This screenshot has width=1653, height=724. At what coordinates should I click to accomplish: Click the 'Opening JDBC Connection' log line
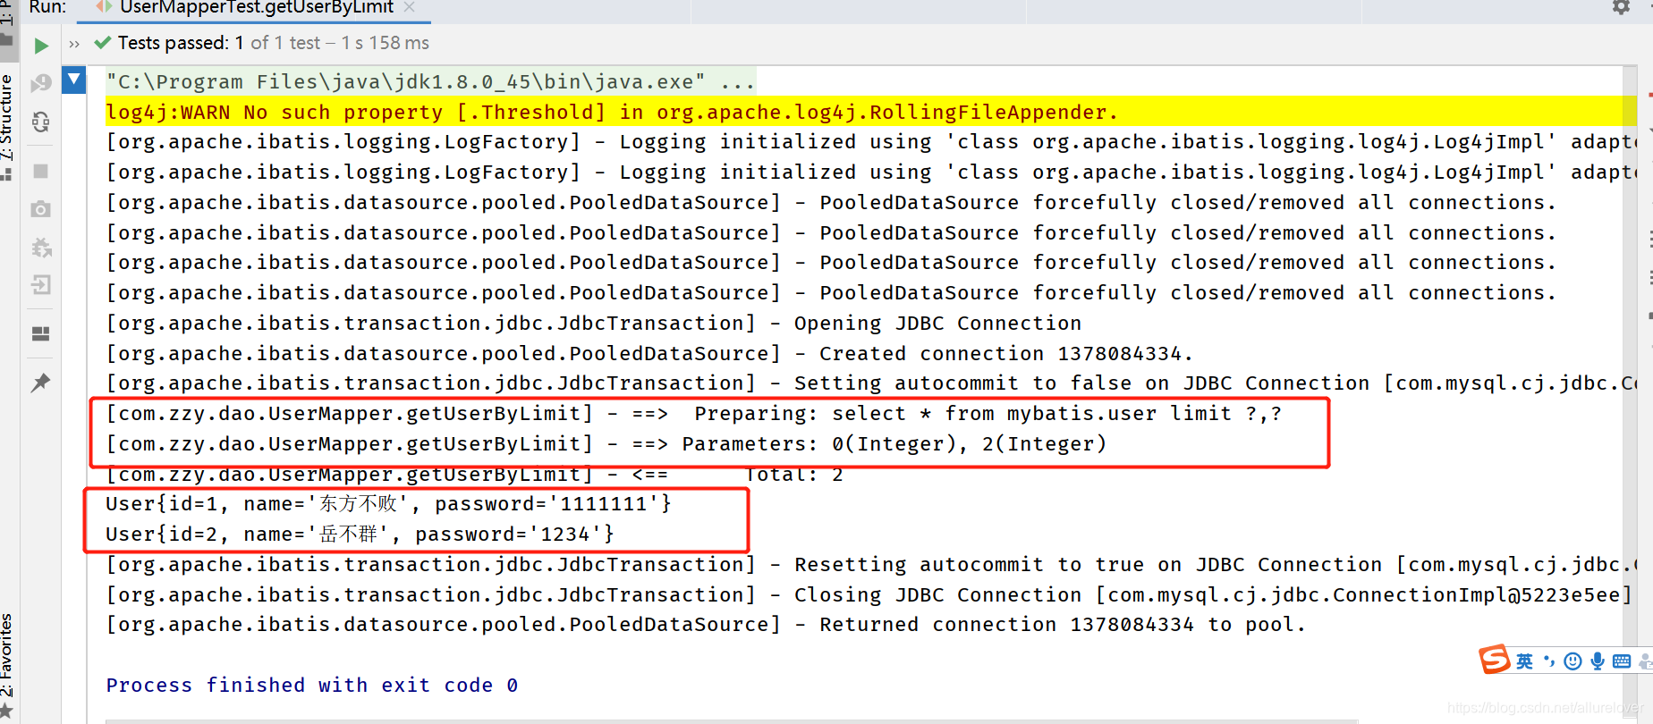click(x=594, y=323)
